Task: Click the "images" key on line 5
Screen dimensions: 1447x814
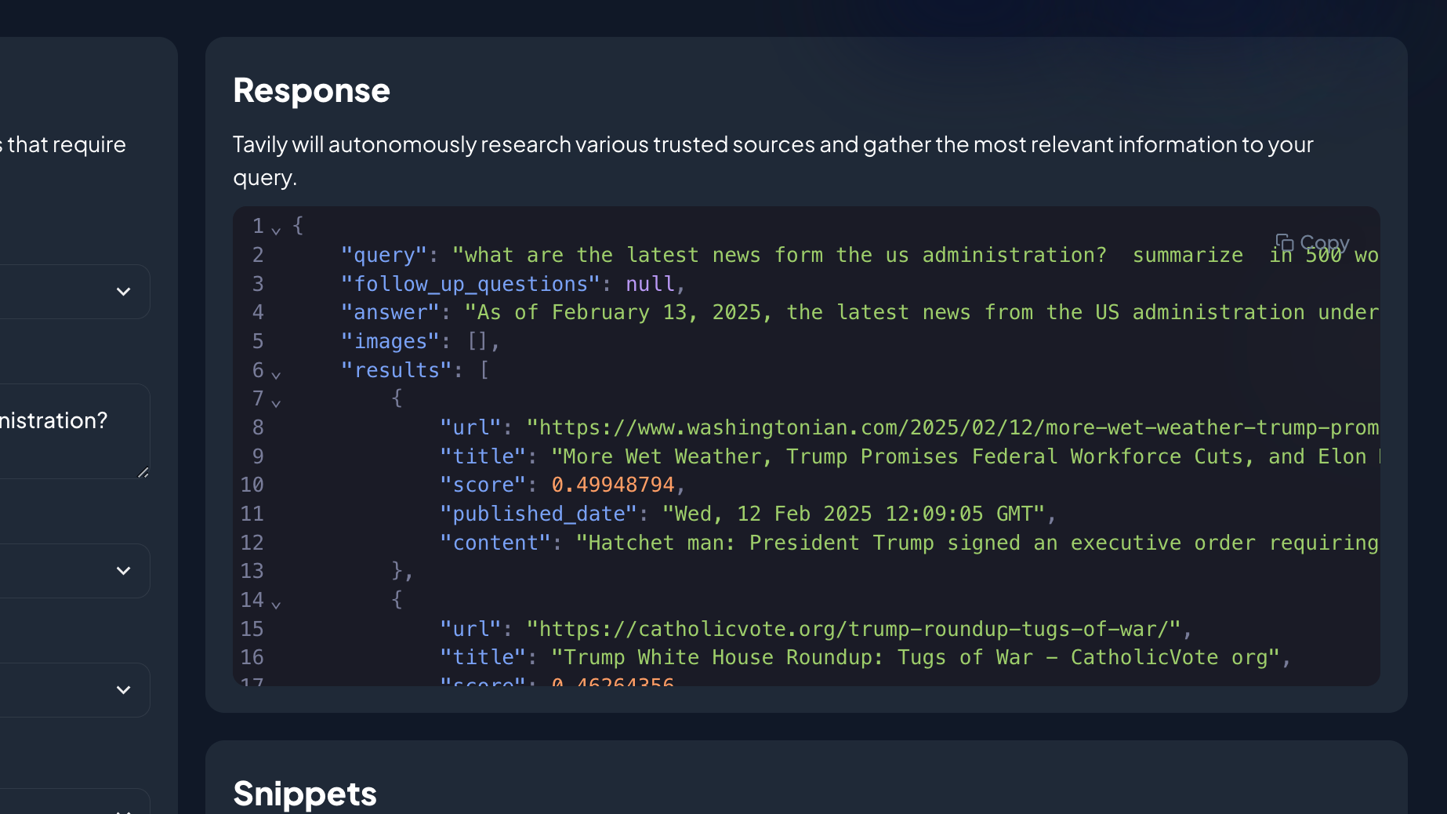Action: click(390, 341)
